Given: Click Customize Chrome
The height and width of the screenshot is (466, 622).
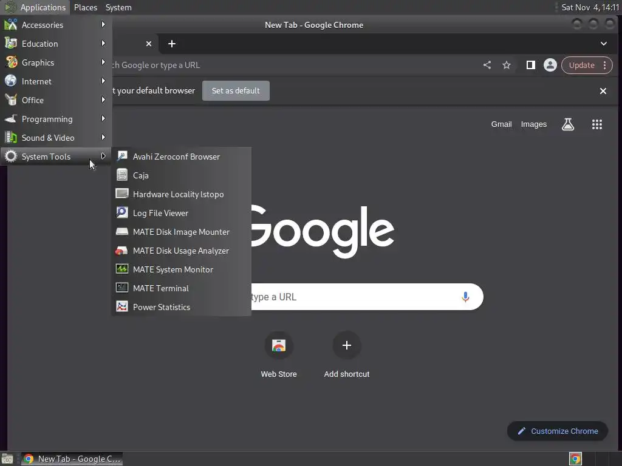Looking at the screenshot, I should click(558, 431).
